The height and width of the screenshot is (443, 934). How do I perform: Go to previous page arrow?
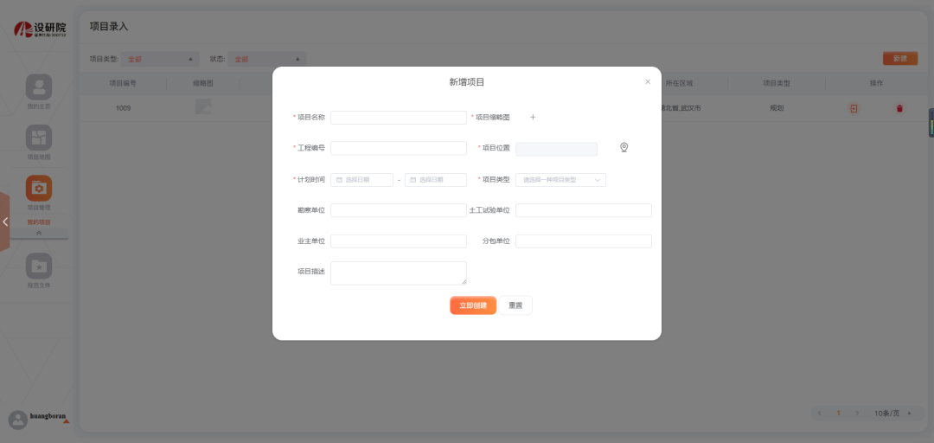pyautogui.click(x=820, y=414)
